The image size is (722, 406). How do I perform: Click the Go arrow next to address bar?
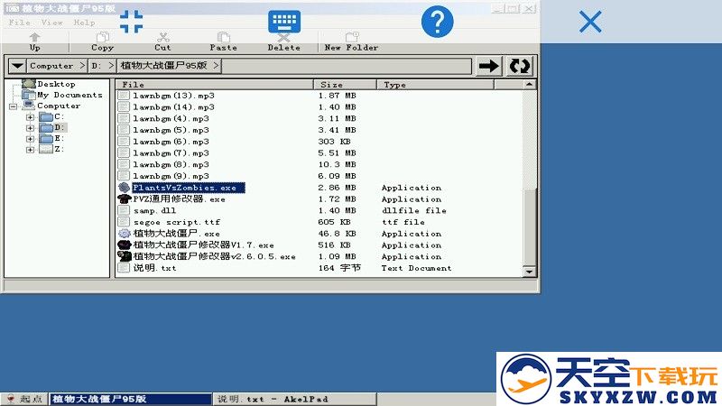pos(488,66)
